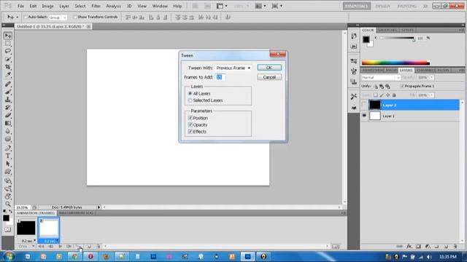467x262 pixels.
Task: Select the Pen tool
Action: coord(8,148)
